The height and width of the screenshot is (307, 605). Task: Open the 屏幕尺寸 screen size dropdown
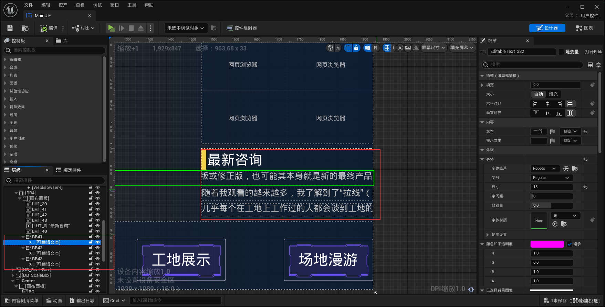[x=434, y=48]
